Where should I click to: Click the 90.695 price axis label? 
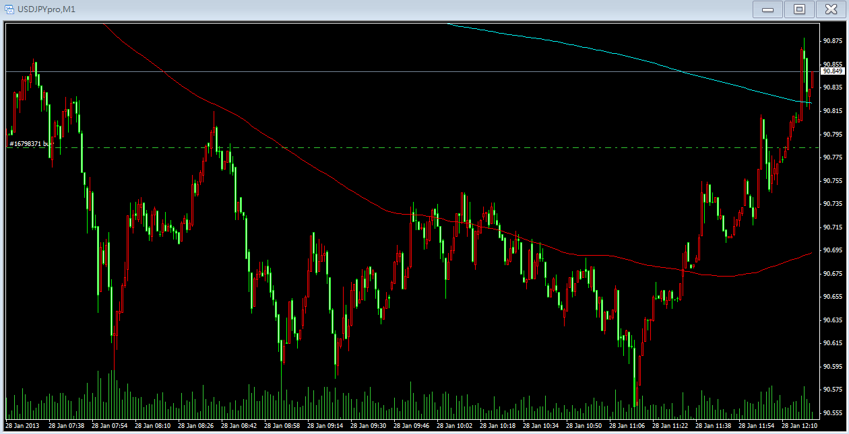833,250
